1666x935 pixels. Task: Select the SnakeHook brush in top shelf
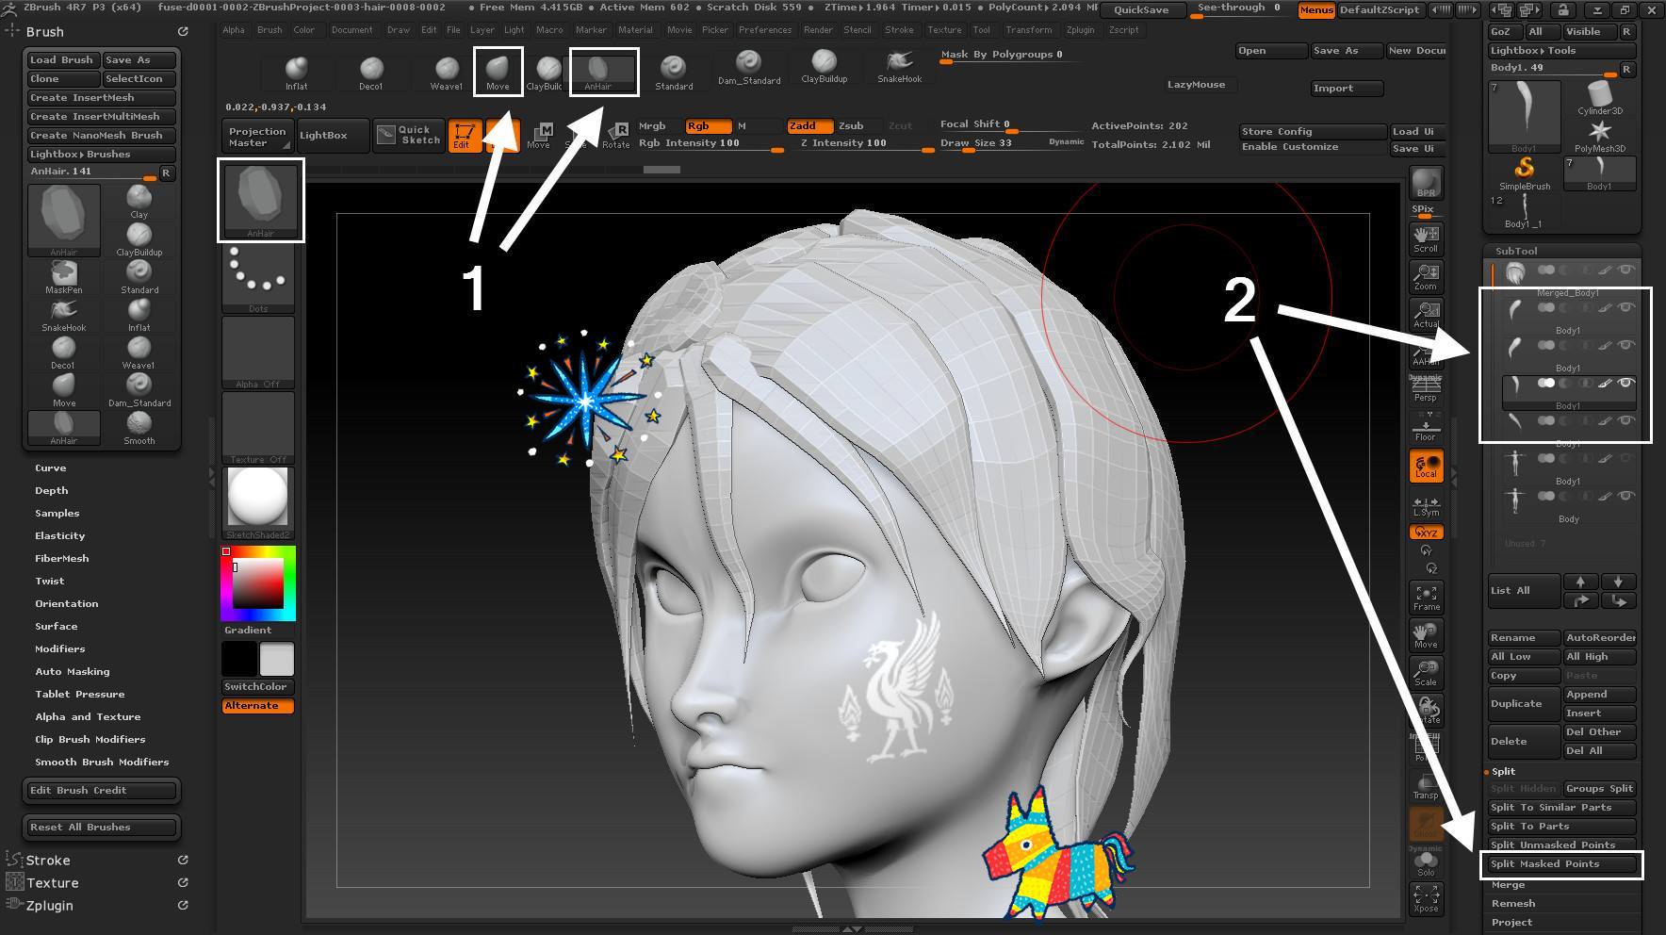(x=899, y=66)
